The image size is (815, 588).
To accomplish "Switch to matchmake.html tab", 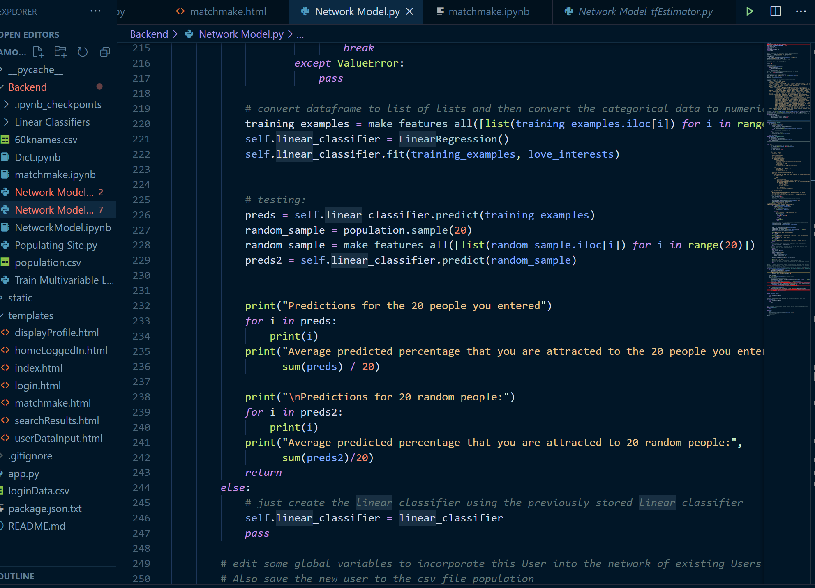I will click(228, 11).
